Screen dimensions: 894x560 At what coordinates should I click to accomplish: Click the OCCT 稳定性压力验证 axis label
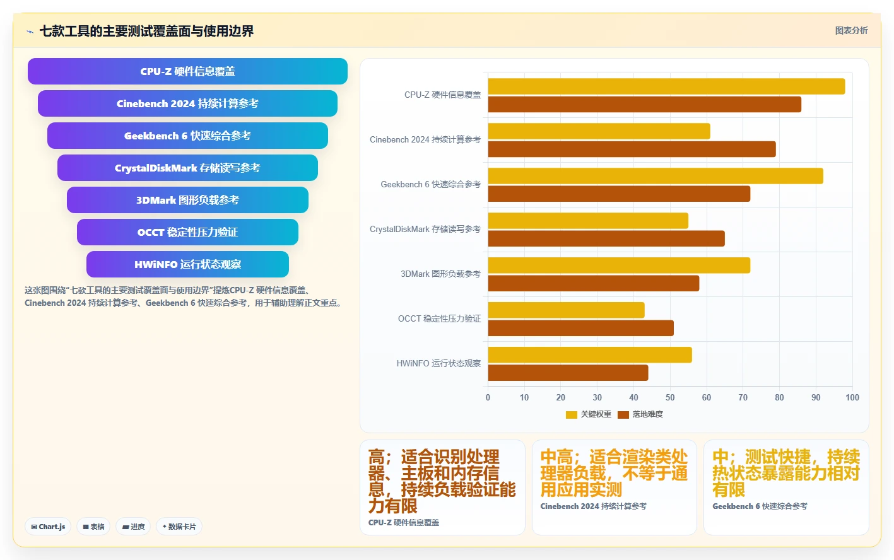(439, 319)
